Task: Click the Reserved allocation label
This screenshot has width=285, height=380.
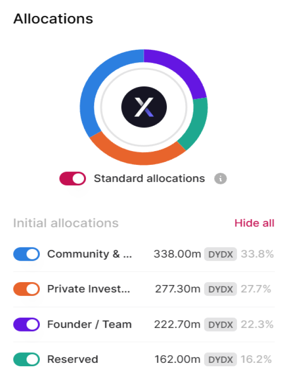Action: (x=72, y=360)
